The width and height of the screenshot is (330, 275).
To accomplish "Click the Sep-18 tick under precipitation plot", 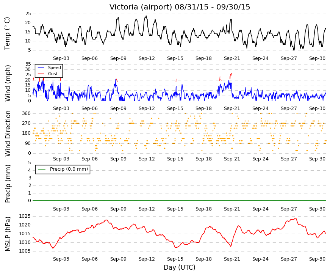I will click(x=203, y=209).
